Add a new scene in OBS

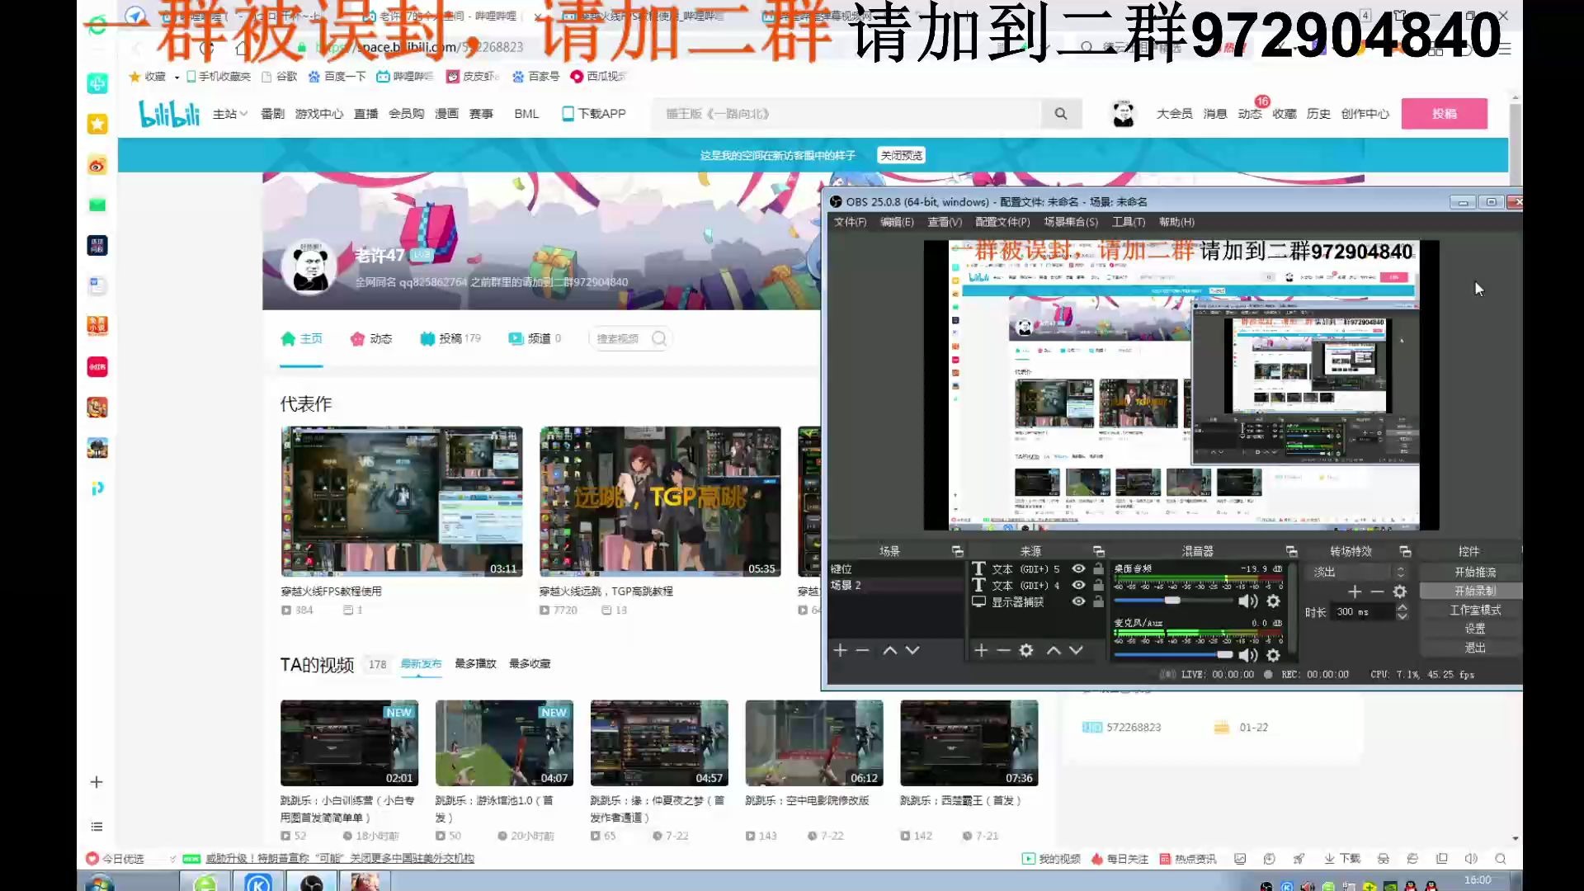(841, 650)
